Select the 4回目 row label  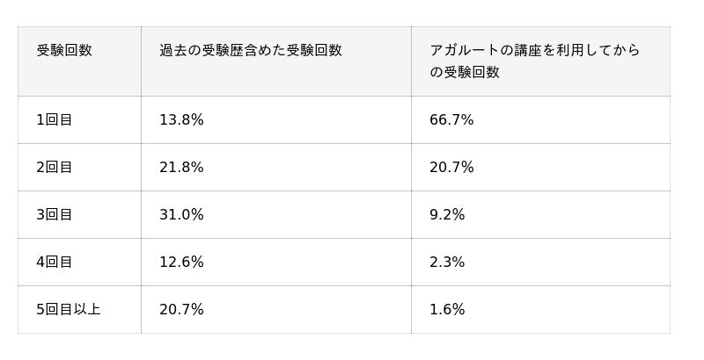[x=55, y=263]
